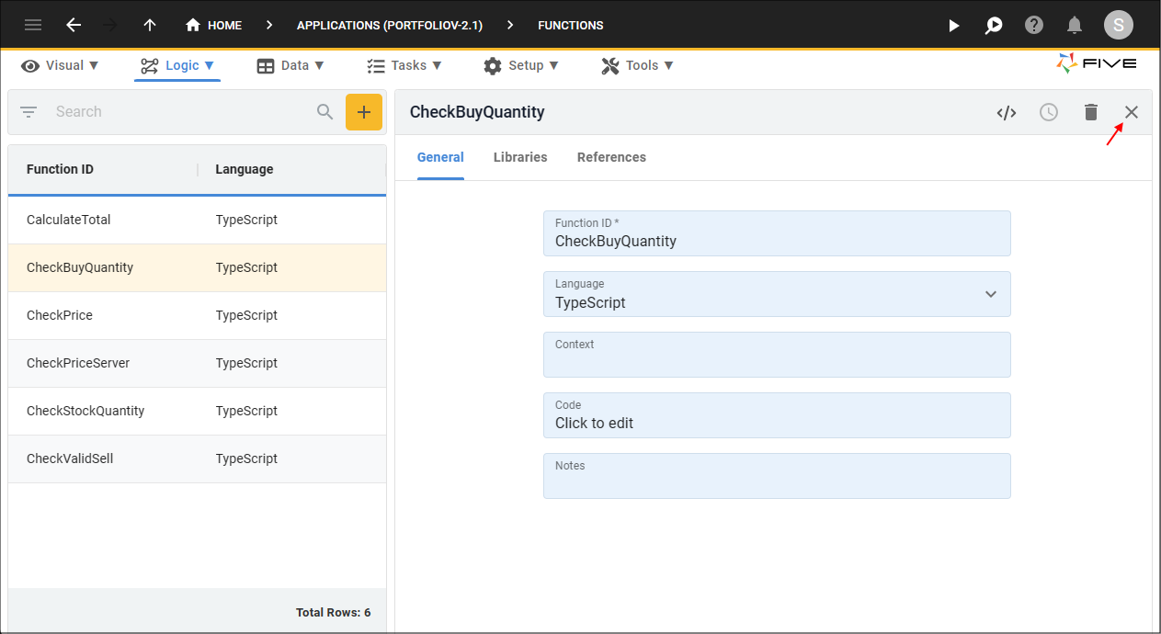Open the code editor icon
The height and width of the screenshot is (634, 1161).
click(1007, 112)
